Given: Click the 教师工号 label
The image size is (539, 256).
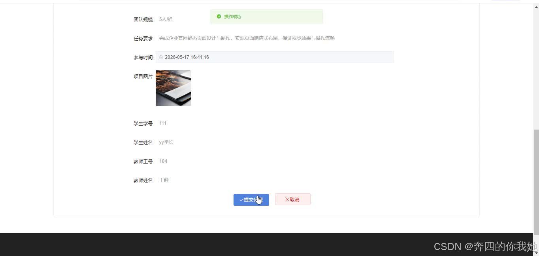Looking at the screenshot, I should [x=143, y=161].
